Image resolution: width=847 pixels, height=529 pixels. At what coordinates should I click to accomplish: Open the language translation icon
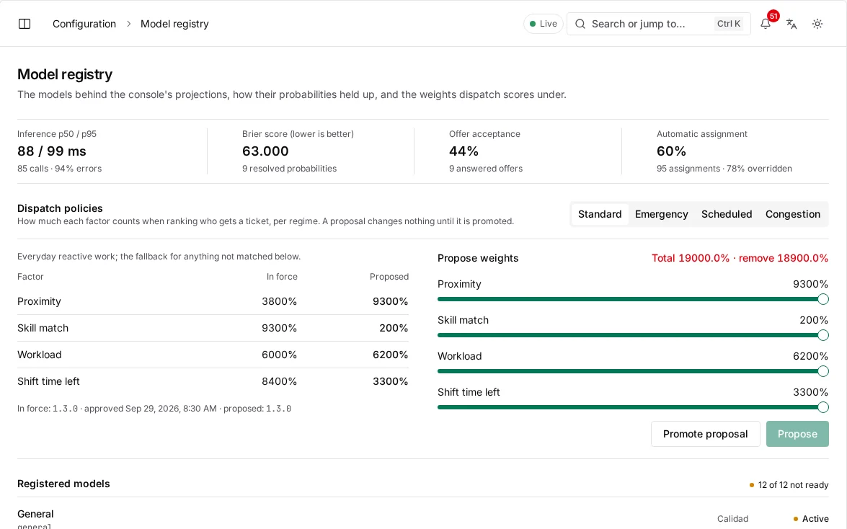(x=791, y=24)
